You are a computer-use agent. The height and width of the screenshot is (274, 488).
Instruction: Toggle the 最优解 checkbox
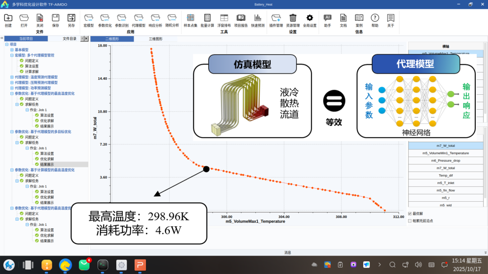tap(410, 214)
